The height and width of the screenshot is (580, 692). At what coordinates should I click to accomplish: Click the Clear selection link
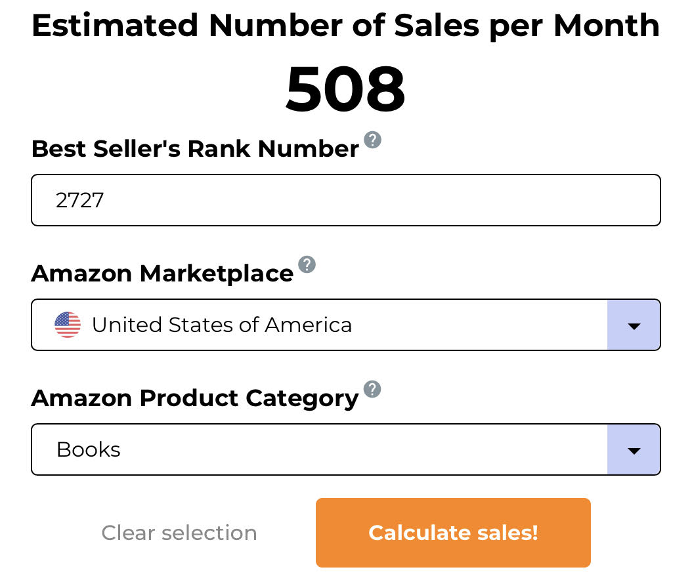(179, 533)
